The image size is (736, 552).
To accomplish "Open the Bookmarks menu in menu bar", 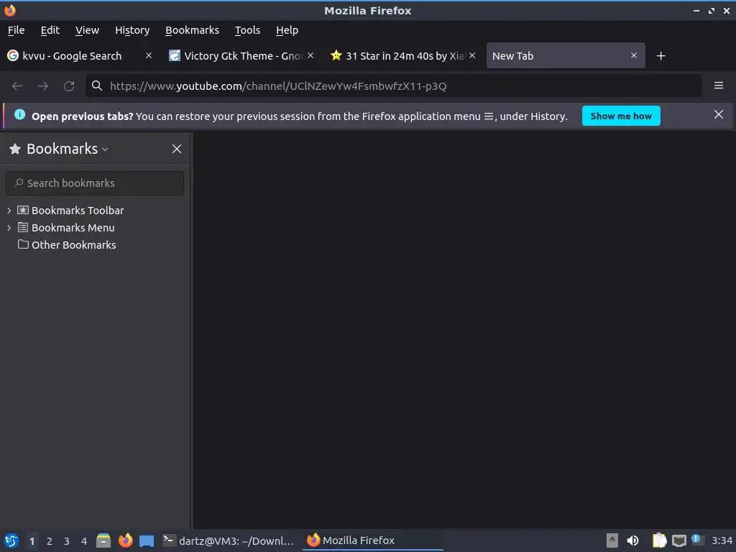I will click(x=192, y=30).
